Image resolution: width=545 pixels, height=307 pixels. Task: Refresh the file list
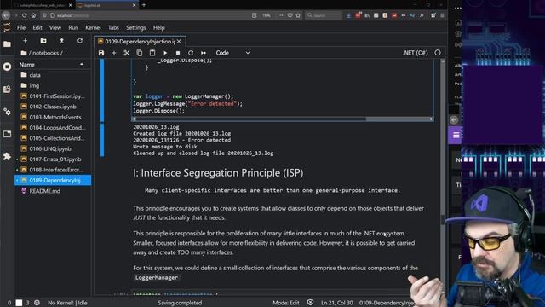coord(80,41)
